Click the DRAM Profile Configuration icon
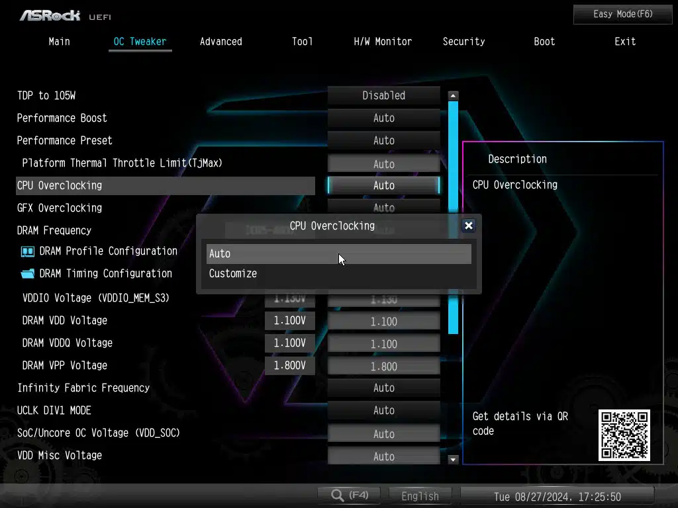 [28, 251]
